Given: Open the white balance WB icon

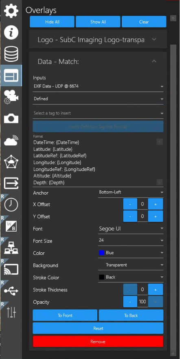Looking at the screenshot, I should 11,226.
